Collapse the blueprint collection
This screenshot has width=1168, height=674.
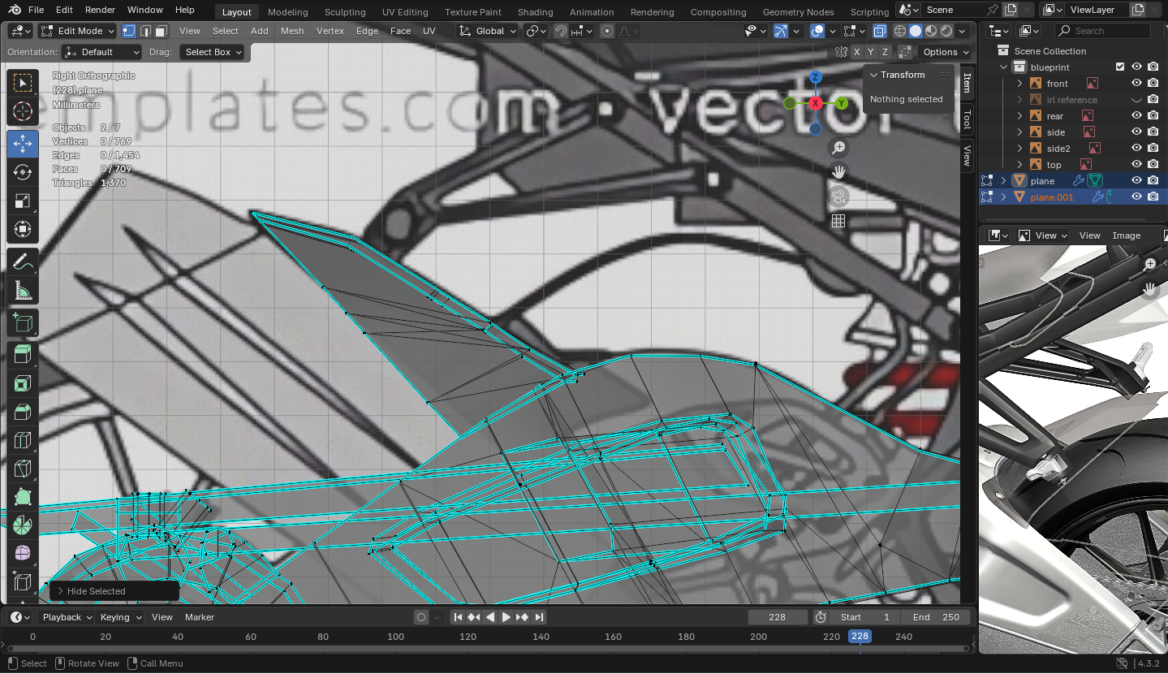click(1005, 67)
